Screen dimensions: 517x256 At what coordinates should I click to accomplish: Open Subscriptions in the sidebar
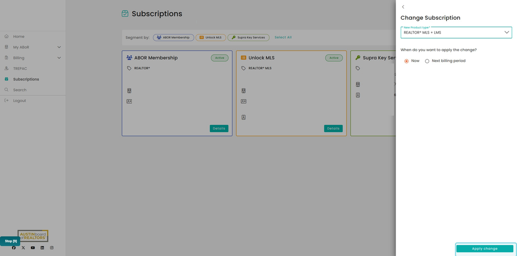(x=26, y=79)
